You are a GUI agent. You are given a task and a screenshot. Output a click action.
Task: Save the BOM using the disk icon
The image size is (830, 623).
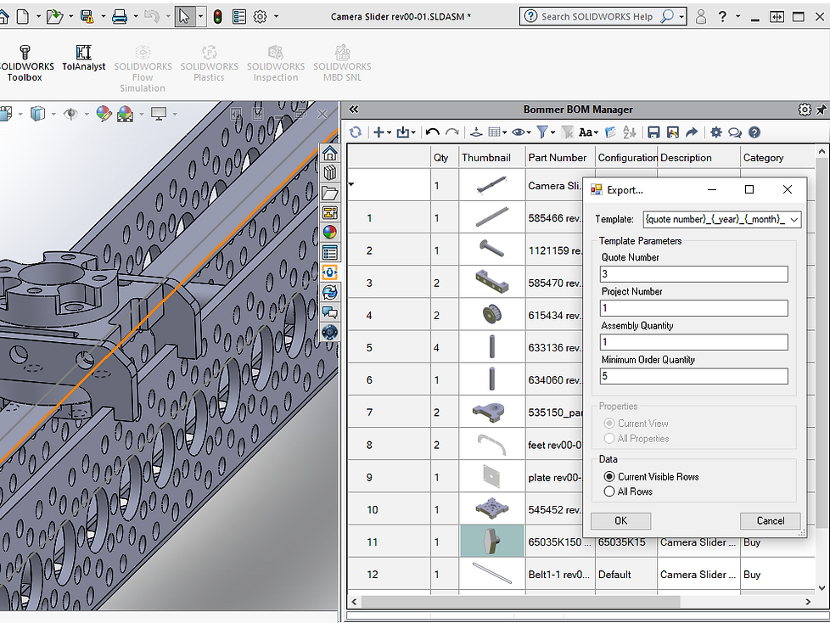655,132
